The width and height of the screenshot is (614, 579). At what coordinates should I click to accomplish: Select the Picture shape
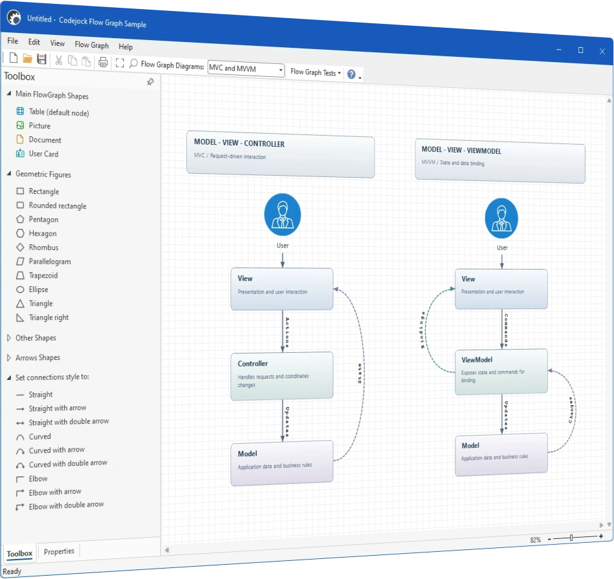(34, 125)
